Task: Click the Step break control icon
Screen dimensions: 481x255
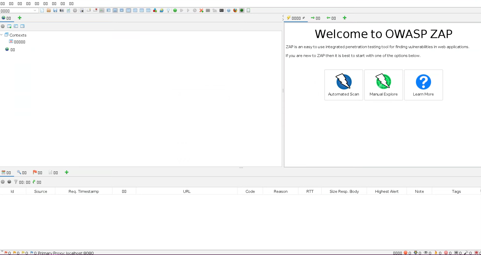Action: (x=182, y=11)
